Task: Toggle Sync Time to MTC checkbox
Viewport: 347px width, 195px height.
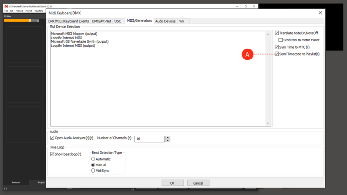Action: 276,47
